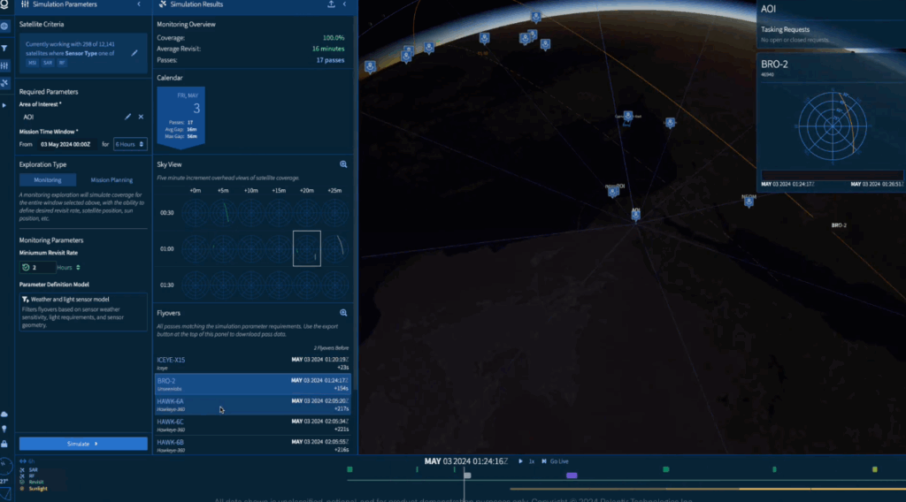Click the yellow timeline marker at far right
Image resolution: width=906 pixels, height=502 pixels.
tap(875, 469)
